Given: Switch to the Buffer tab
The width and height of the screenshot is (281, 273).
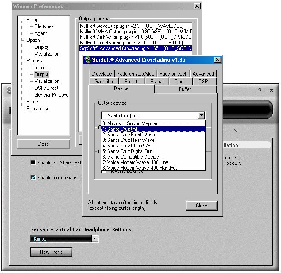Looking at the screenshot, I should click(x=185, y=89).
